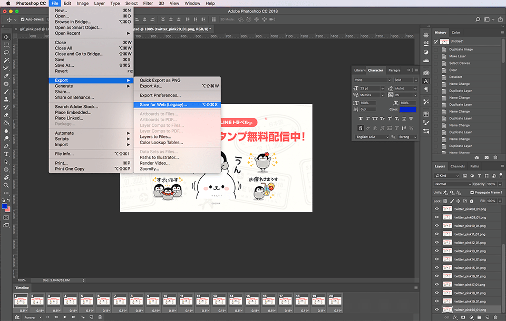This screenshot has width=506, height=321.
Task: Open the Forever looping options dropdown
Action: coord(33,317)
